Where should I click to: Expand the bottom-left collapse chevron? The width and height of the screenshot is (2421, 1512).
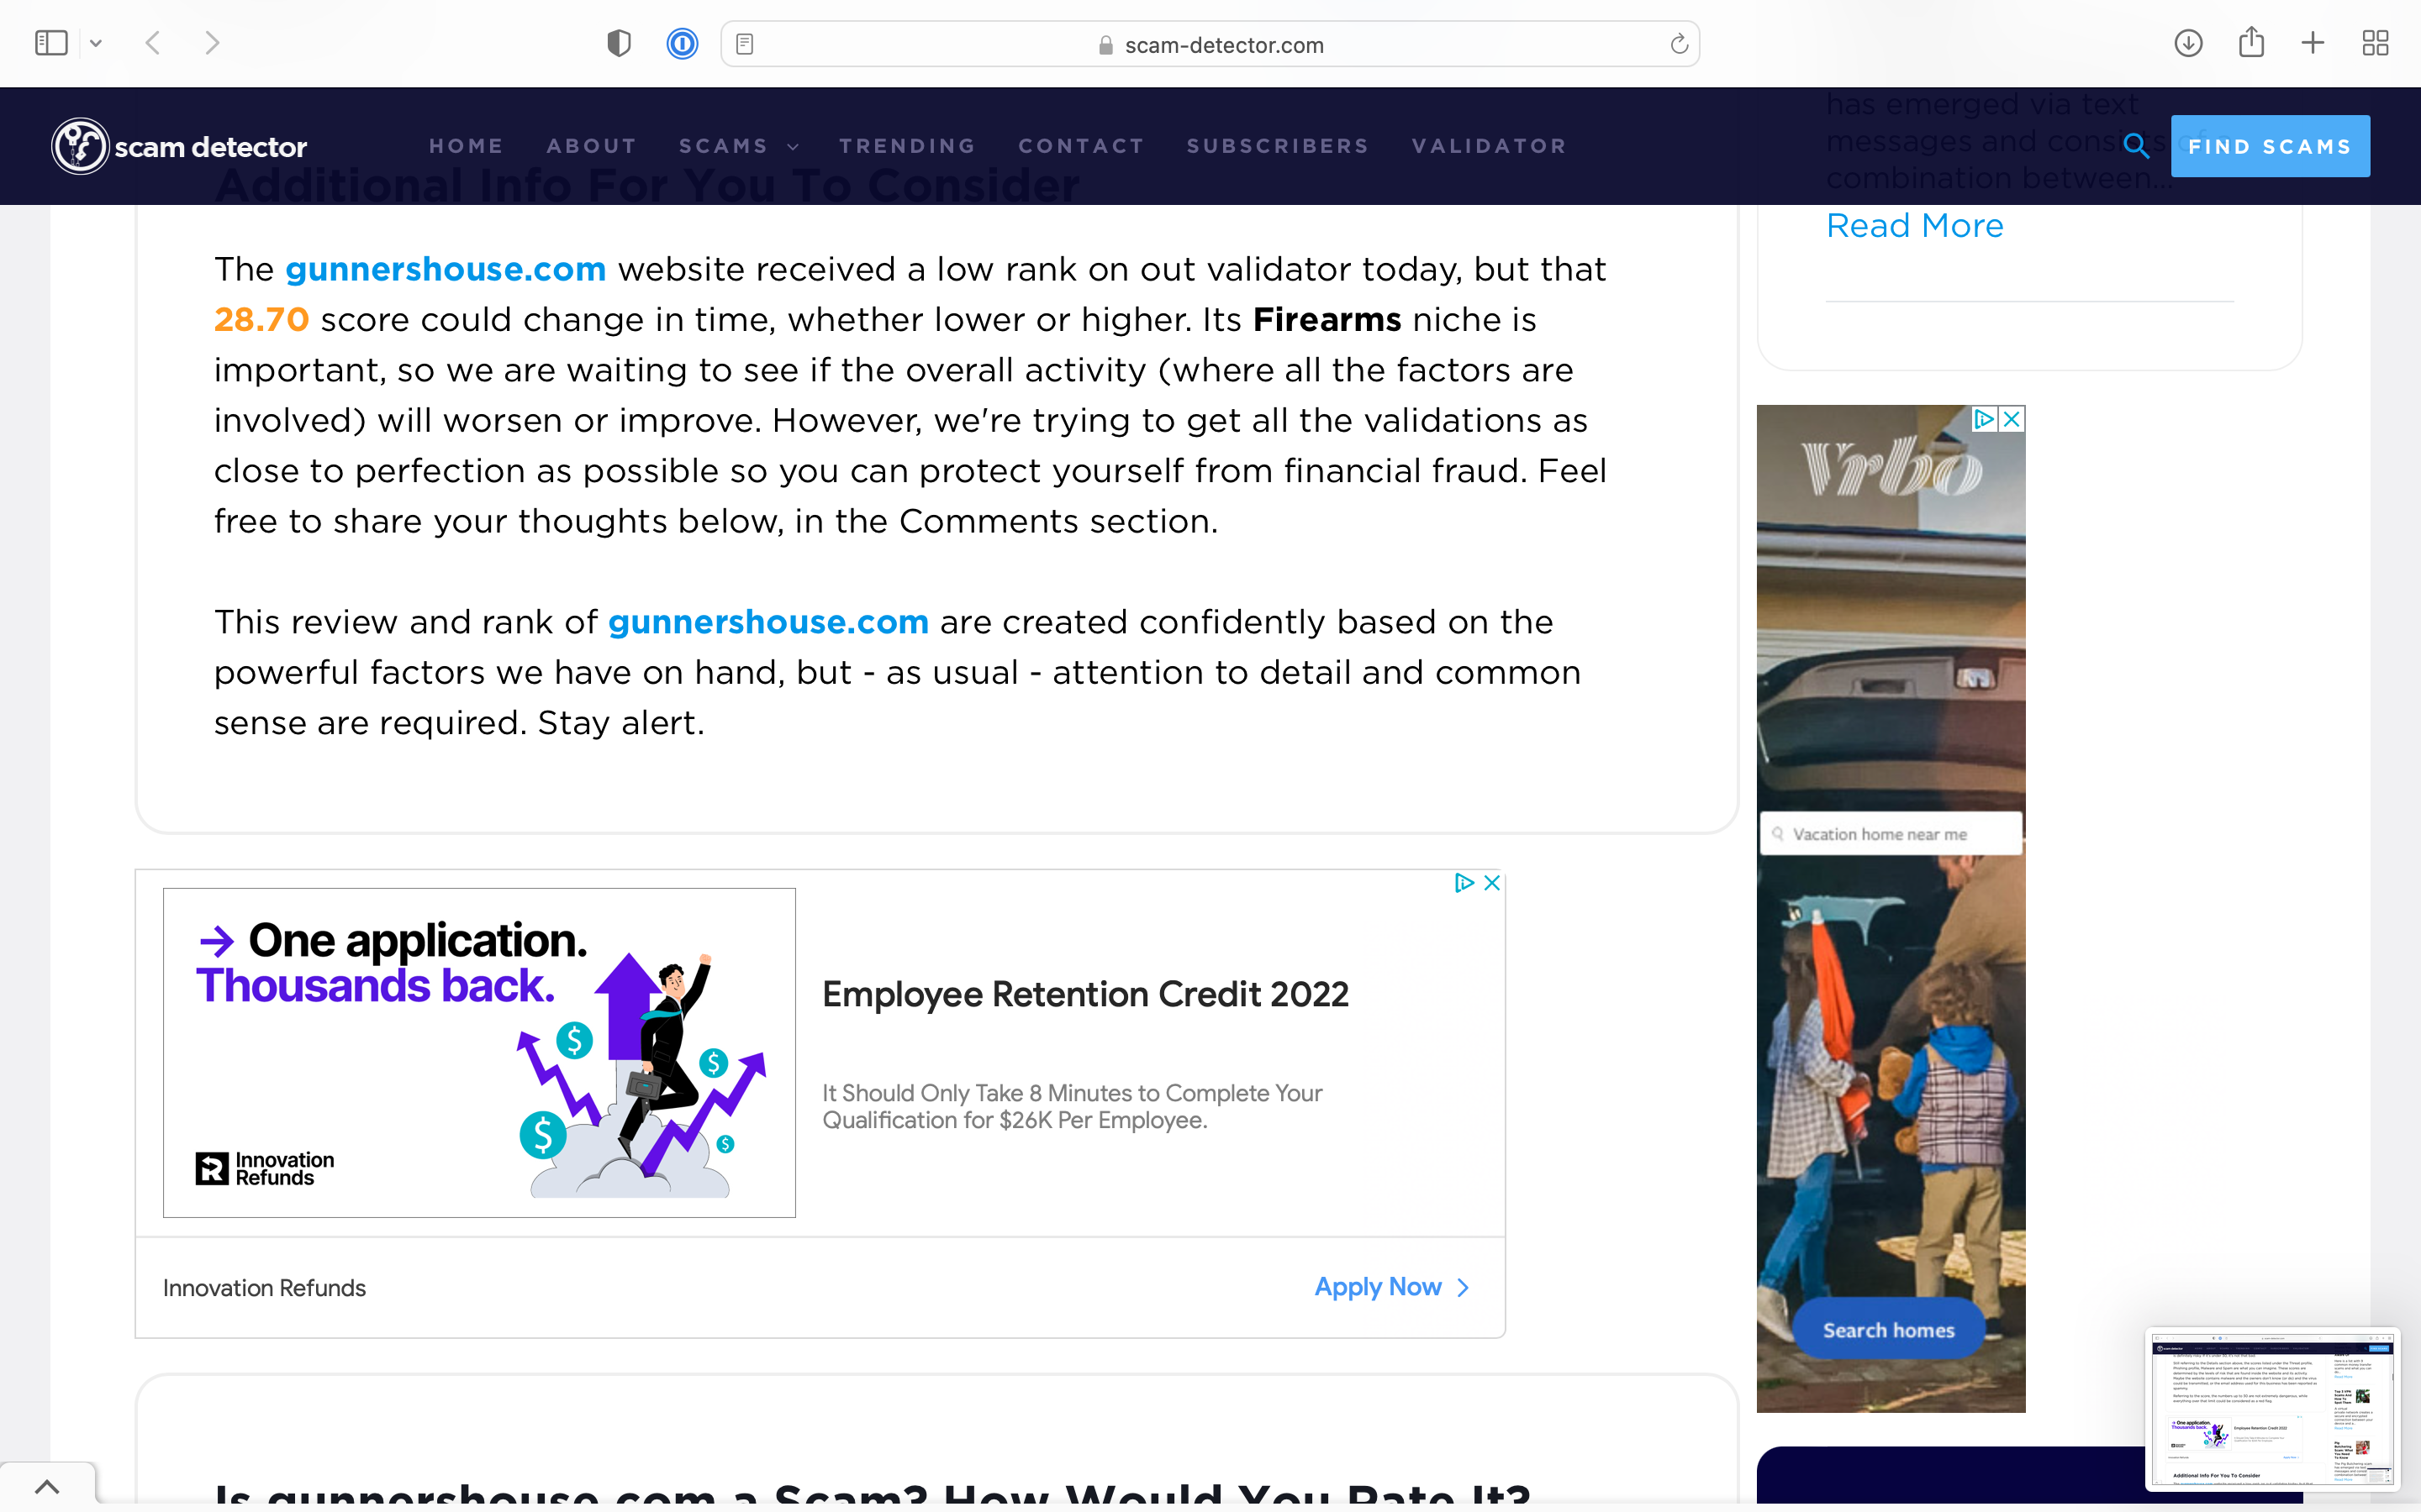(x=47, y=1486)
